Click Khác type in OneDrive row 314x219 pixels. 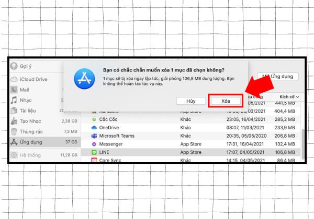(185, 128)
